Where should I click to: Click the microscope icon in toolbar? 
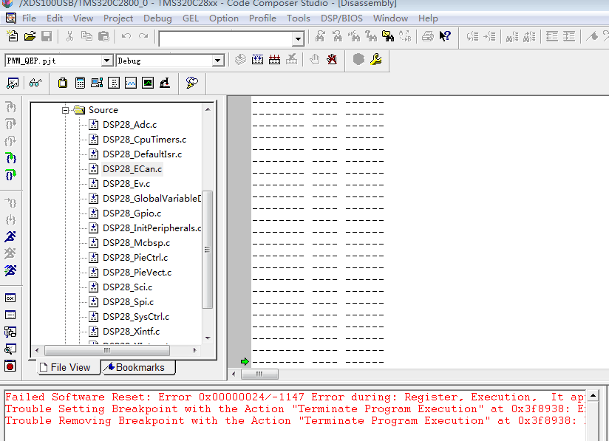[165, 83]
